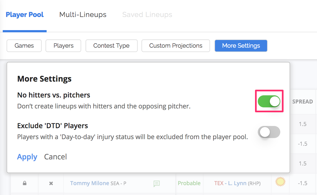Expand the Players filter
The image size is (317, 195).
pyautogui.click(x=63, y=46)
